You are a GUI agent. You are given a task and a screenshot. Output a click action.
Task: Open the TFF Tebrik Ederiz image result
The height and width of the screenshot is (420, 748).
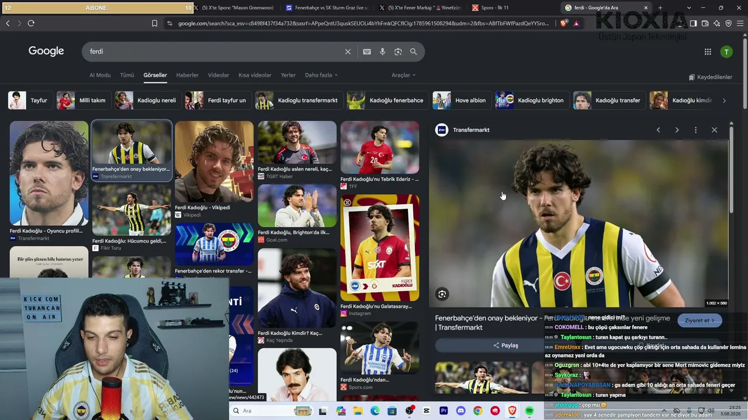pos(380,155)
